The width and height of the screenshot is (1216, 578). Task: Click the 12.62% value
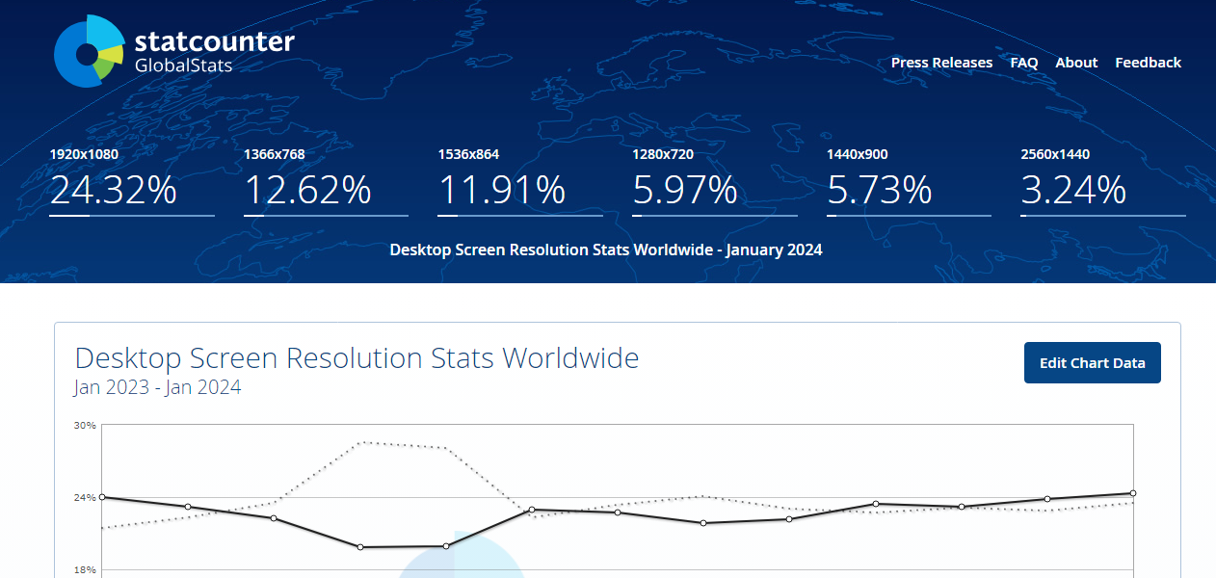click(307, 190)
